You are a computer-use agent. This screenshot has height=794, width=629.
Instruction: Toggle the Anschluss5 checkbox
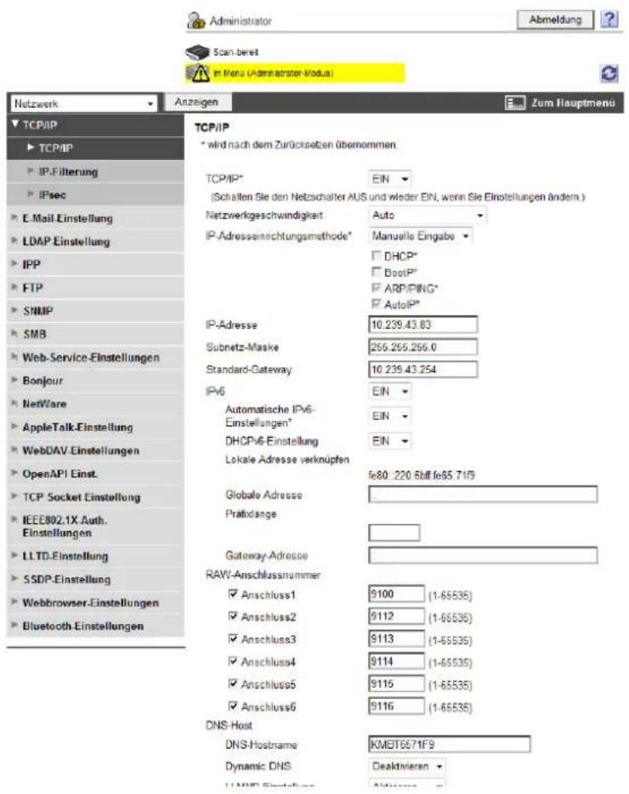click(233, 683)
